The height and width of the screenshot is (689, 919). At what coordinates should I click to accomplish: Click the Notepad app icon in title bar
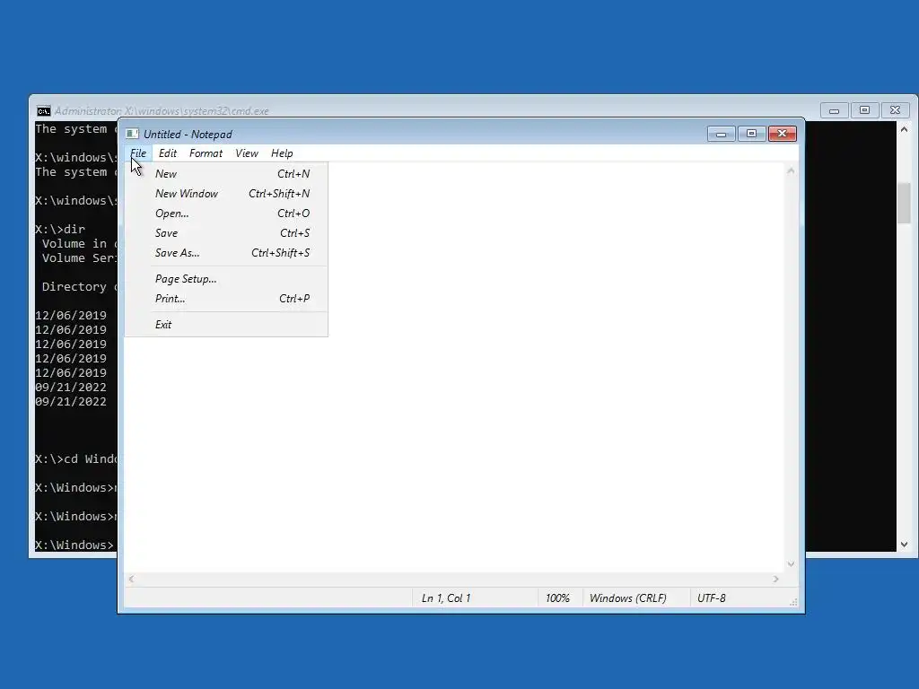pyautogui.click(x=132, y=135)
